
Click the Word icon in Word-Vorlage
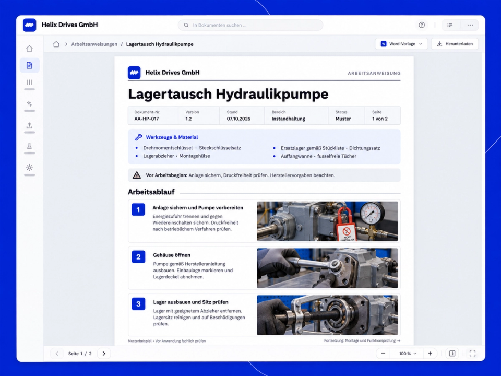(x=384, y=44)
